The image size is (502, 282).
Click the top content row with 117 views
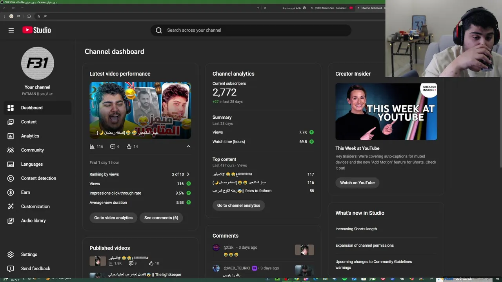click(x=263, y=174)
